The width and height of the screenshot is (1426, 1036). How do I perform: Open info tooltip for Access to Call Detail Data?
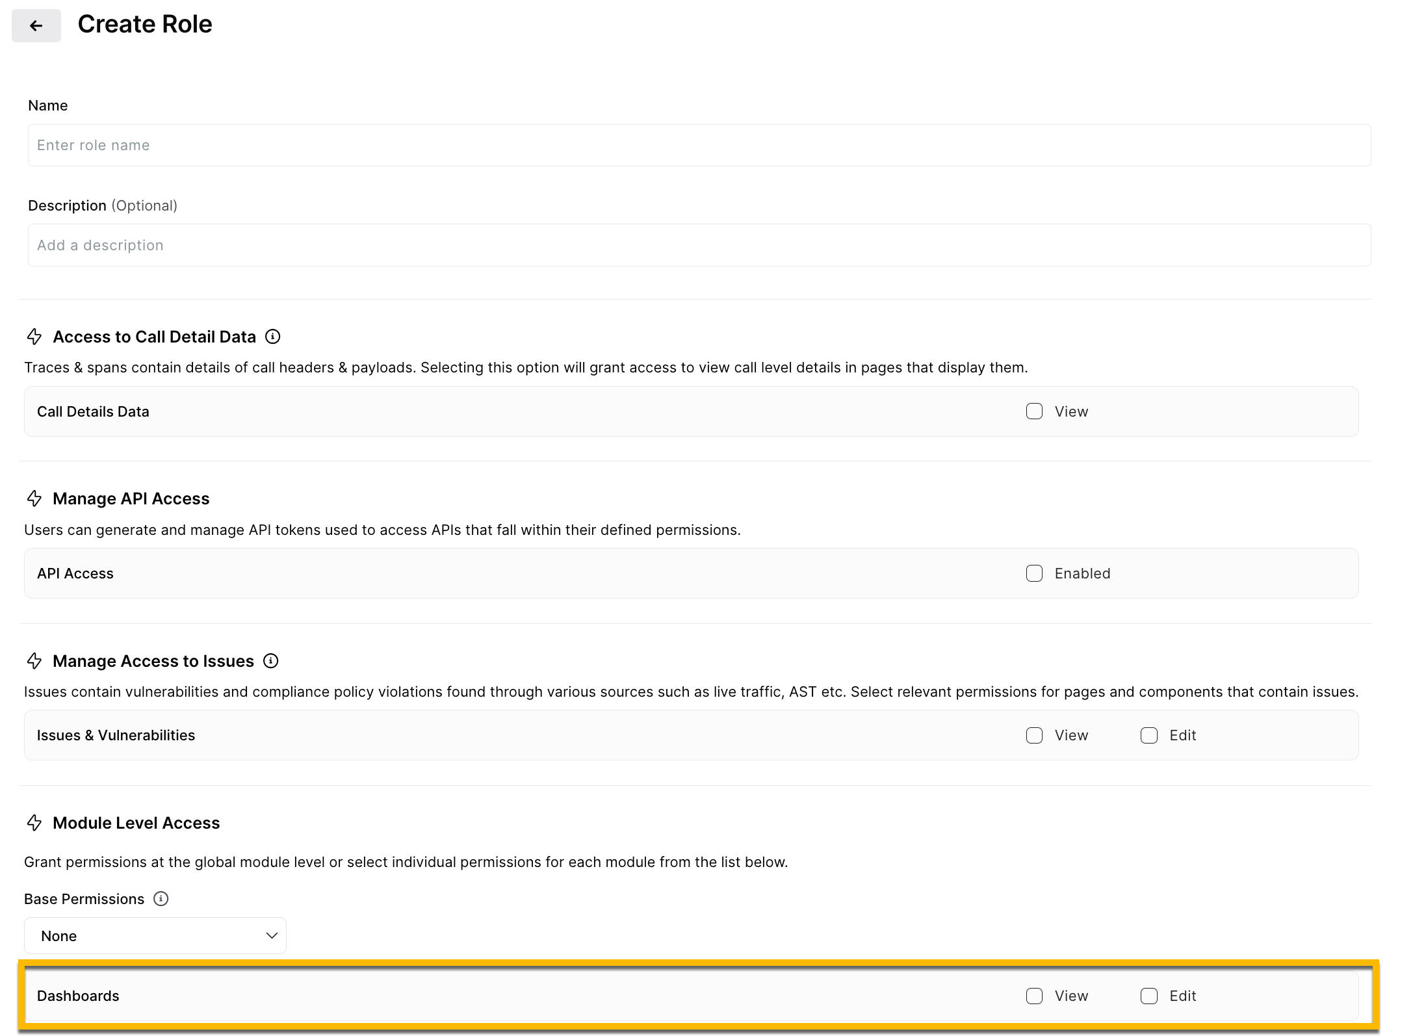pyautogui.click(x=273, y=337)
